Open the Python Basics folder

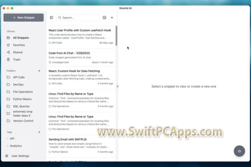(x=22, y=99)
